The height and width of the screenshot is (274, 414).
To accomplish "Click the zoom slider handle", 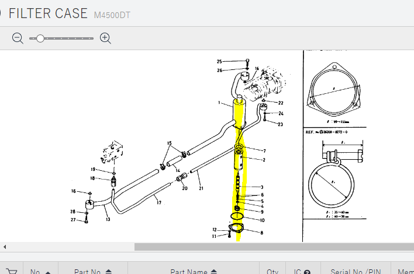I will coord(40,38).
